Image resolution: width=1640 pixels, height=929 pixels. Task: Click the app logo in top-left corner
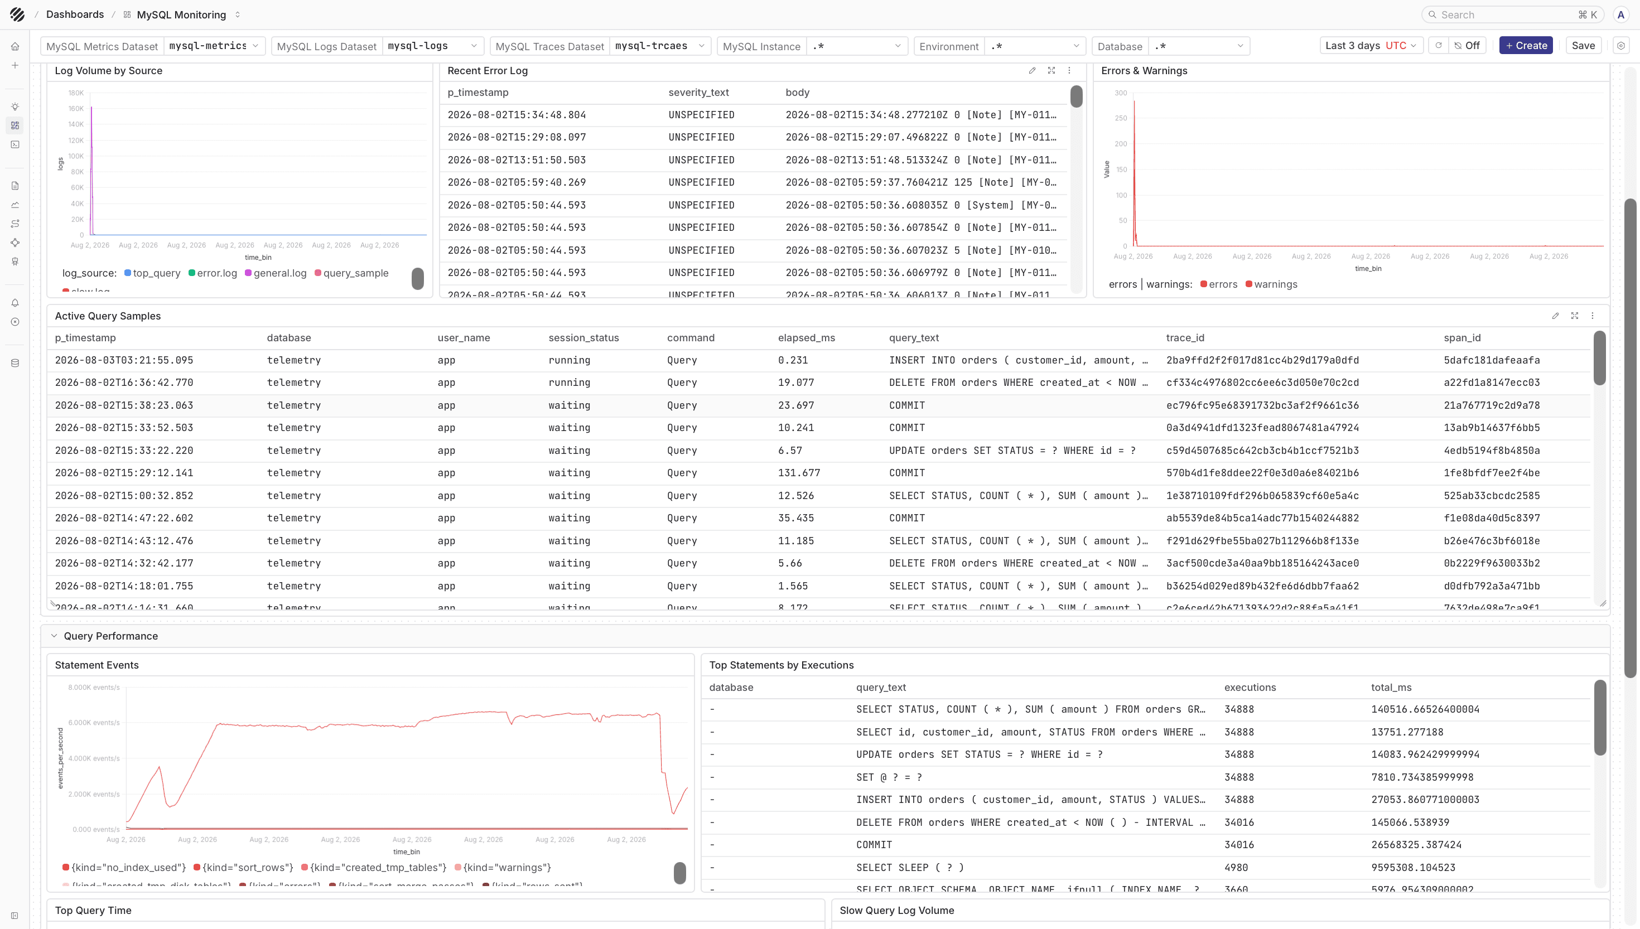[17, 14]
